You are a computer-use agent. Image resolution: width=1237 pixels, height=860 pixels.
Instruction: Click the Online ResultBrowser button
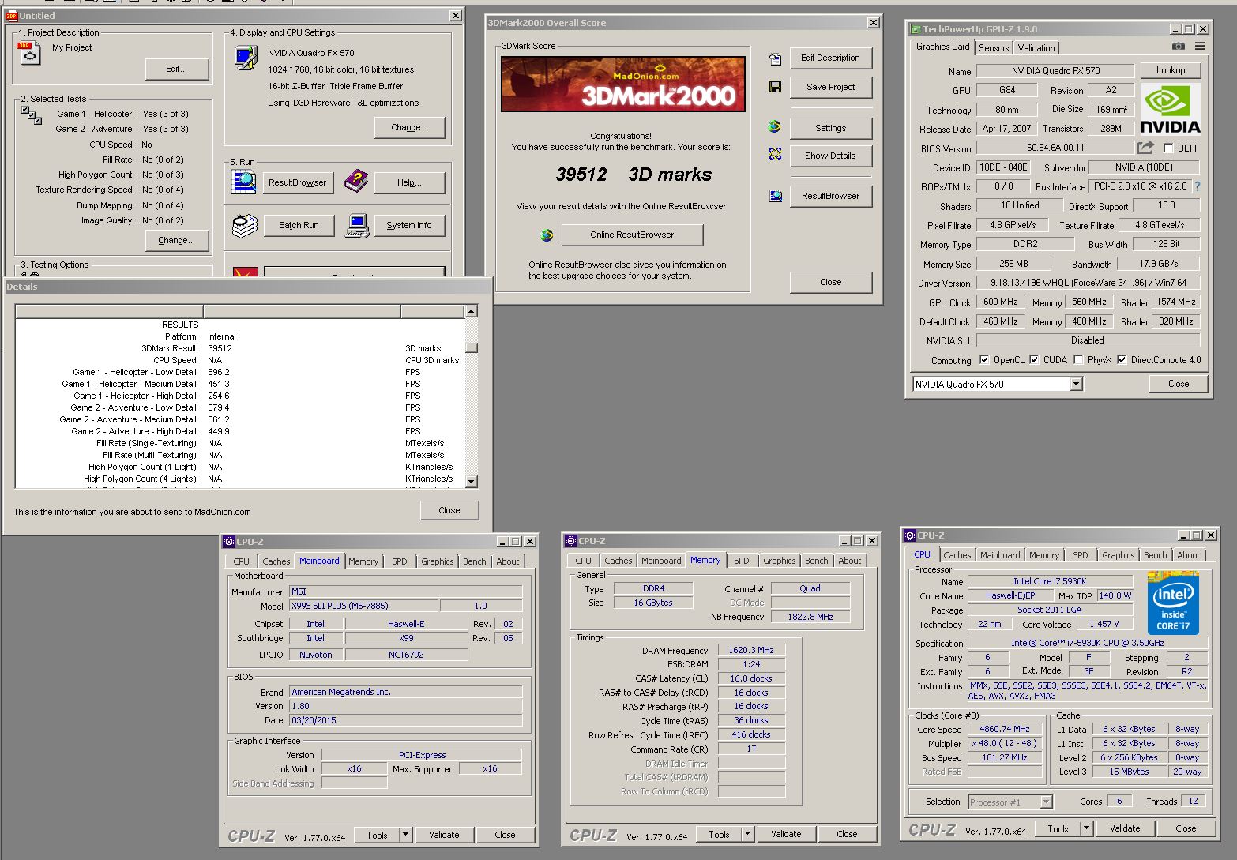[x=632, y=235]
